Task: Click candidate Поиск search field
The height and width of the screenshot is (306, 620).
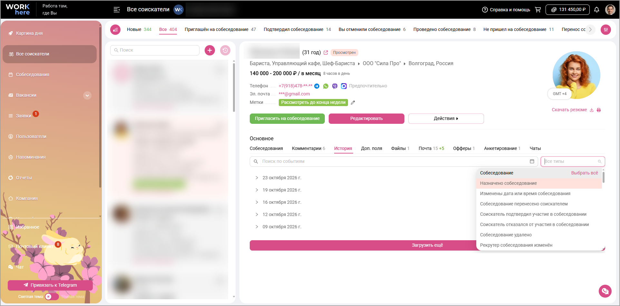Action: [155, 50]
